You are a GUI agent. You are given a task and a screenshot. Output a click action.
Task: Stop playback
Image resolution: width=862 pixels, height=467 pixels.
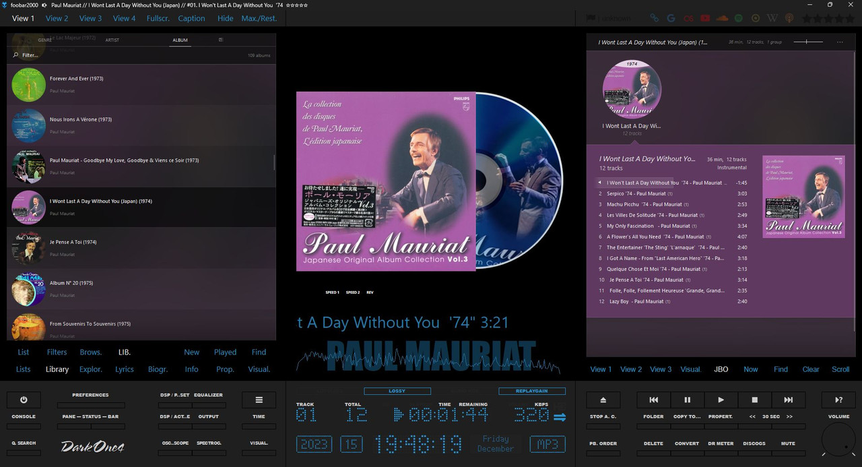coord(754,400)
